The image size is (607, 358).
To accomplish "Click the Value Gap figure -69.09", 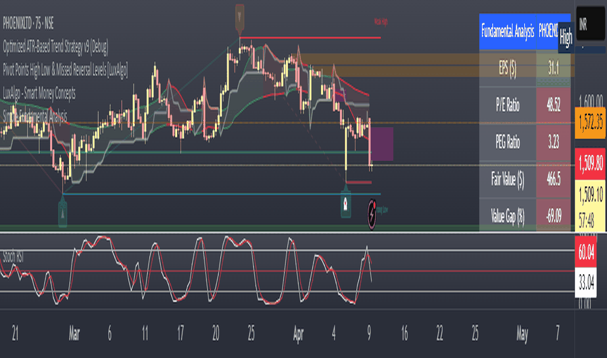I will click(x=554, y=215).
